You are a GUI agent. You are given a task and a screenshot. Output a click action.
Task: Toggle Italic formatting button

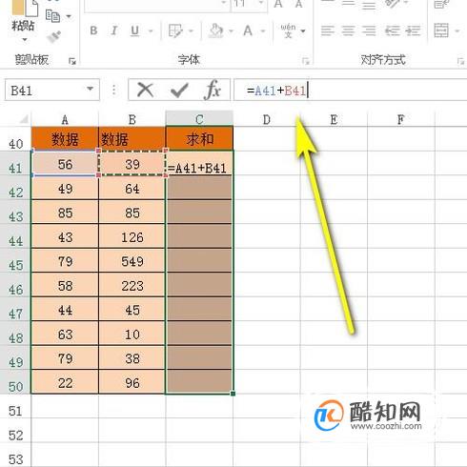click(x=113, y=30)
